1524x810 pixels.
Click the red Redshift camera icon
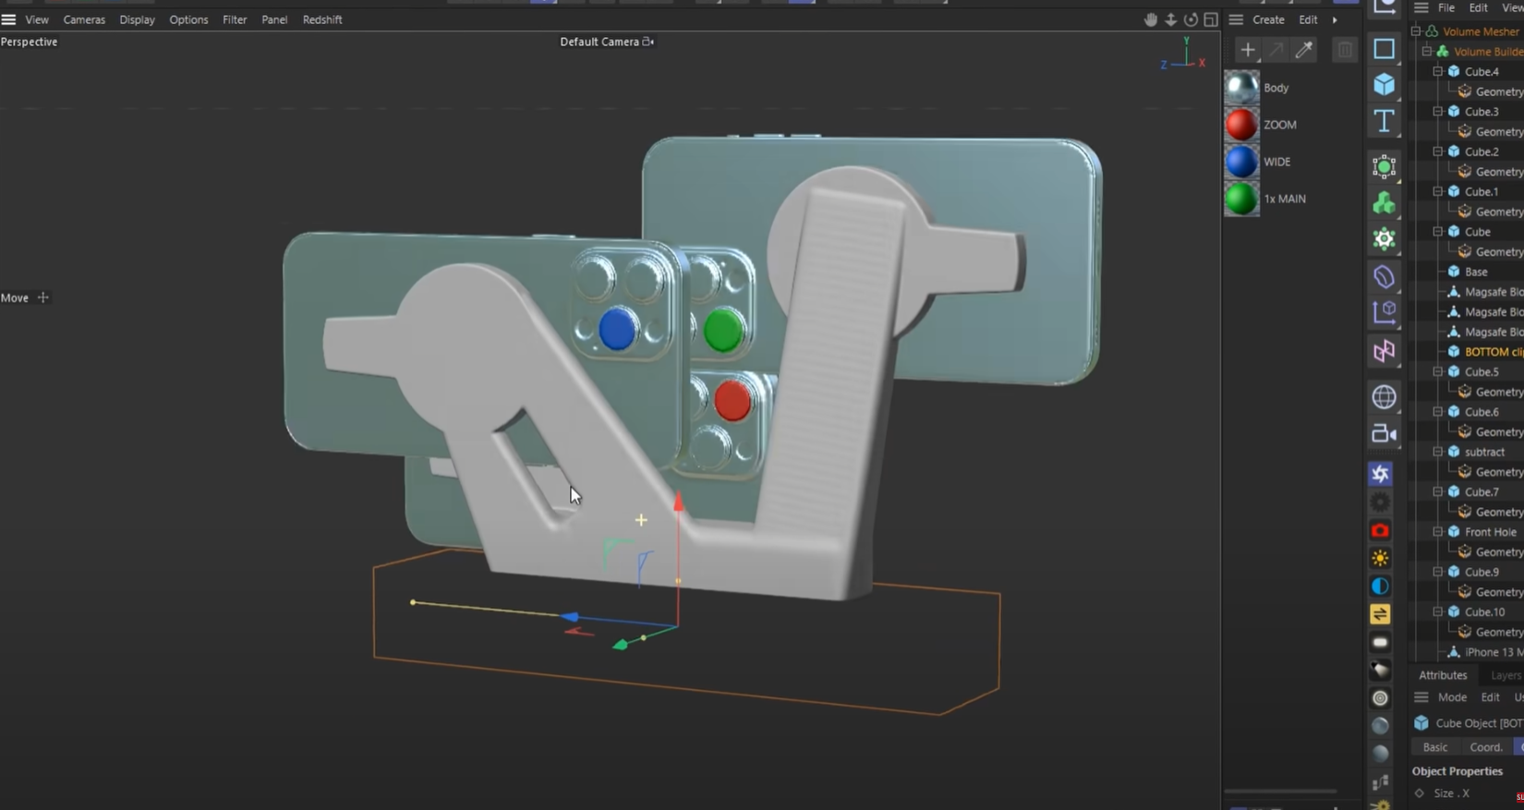(1380, 531)
